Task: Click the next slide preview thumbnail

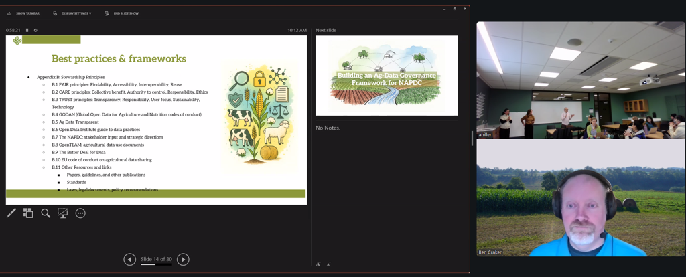Action: pos(387,76)
